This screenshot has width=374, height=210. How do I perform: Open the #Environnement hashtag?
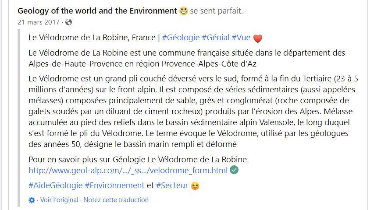[114, 185]
